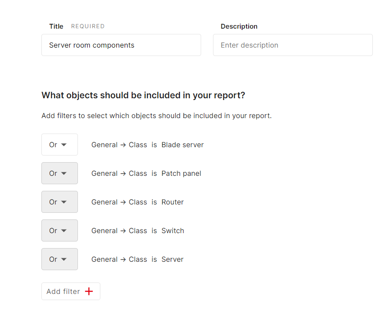Select the Server filter value in the last row
This screenshot has width=386, height=312.
[173, 259]
